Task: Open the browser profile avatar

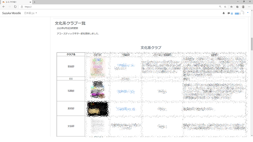Action: point(243,7)
